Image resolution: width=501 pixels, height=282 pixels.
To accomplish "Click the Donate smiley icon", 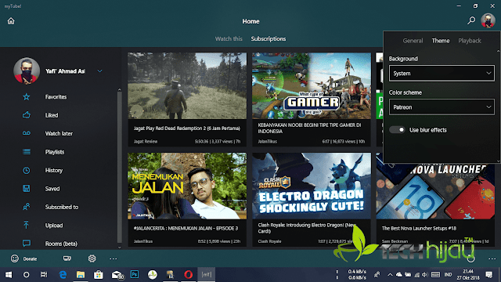I will tap(14, 258).
